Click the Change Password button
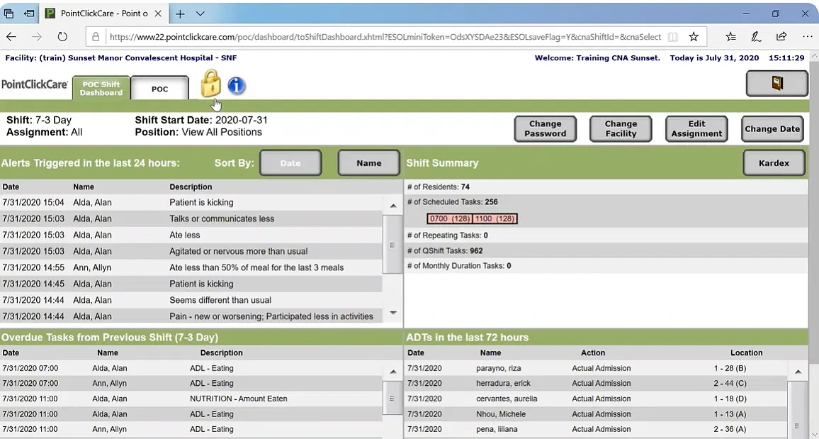The image size is (819, 439). click(x=546, y=128)
